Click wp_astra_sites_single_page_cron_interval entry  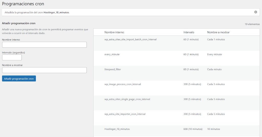(127, 99)
